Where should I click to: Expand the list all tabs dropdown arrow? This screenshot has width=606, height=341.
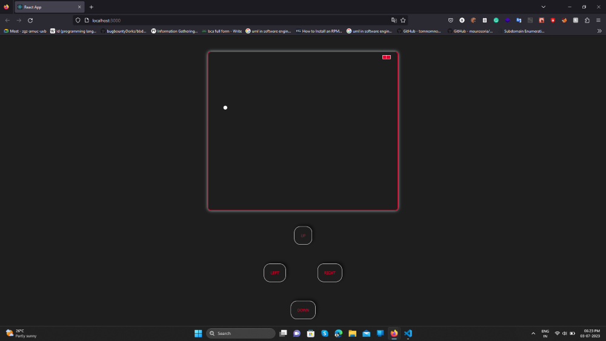pyautogui.click(x=544, y=7)
